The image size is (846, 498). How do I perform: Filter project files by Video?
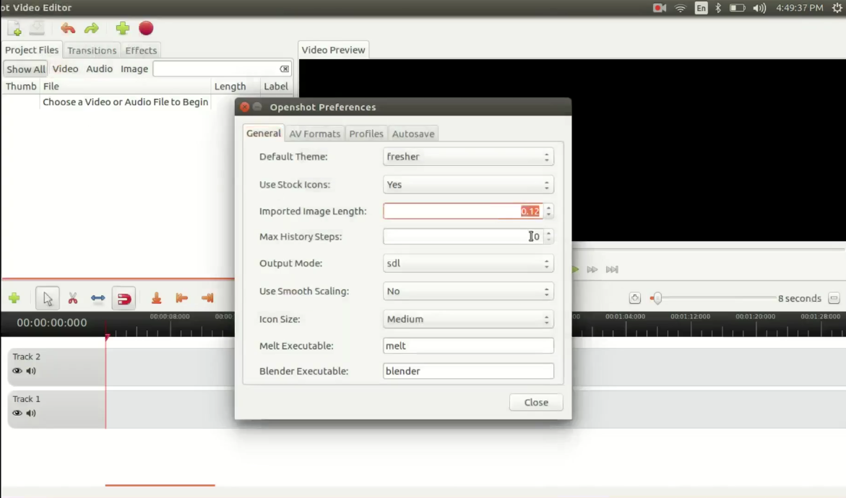(65, 69)
